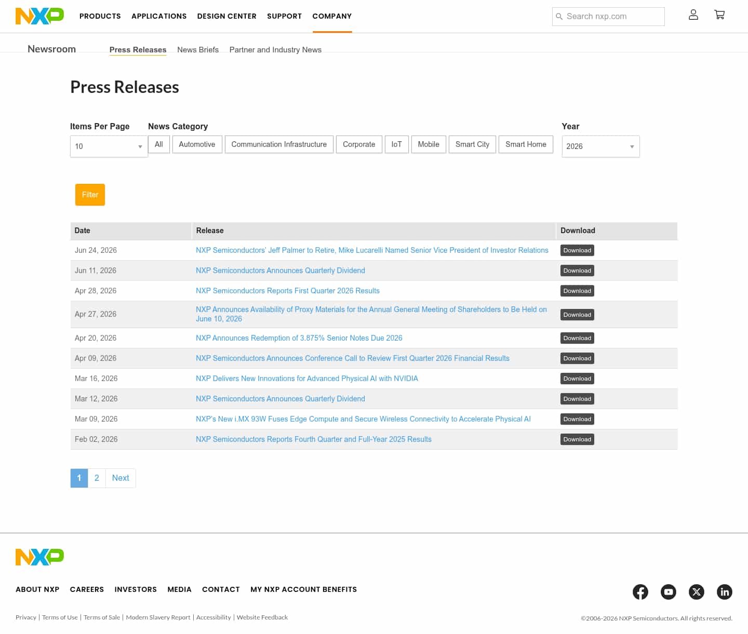Download the Jeff Palmer retirement release

pyautogui.click(x=577, y=250)
